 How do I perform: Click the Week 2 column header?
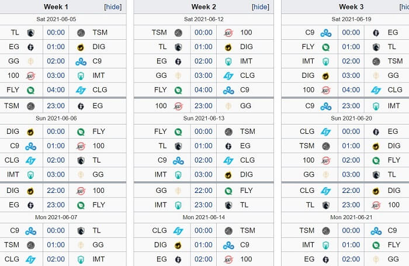pyautogui.click(x=204, y=7)
